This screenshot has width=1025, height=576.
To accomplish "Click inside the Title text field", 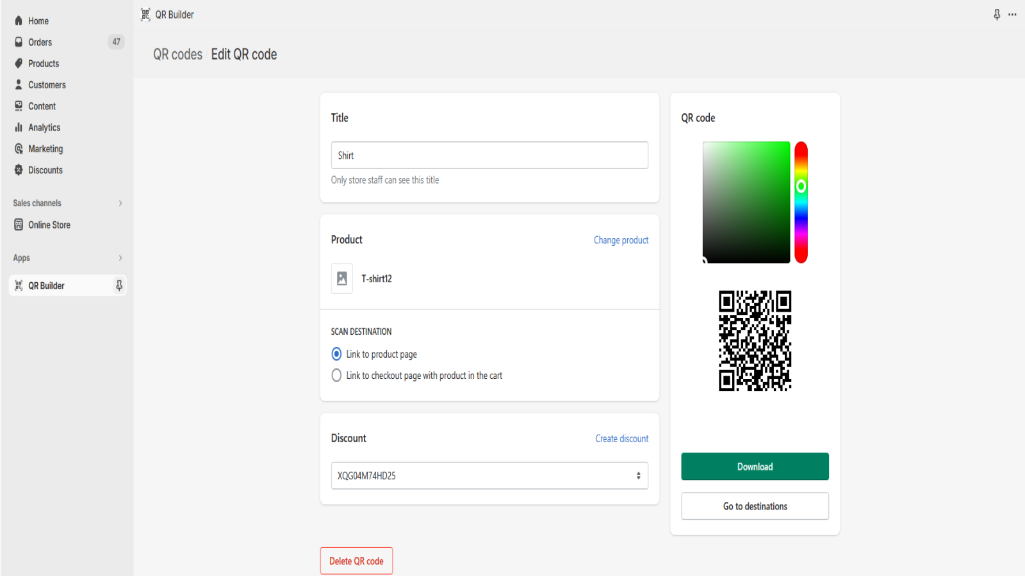I will [x=489, y=155].
